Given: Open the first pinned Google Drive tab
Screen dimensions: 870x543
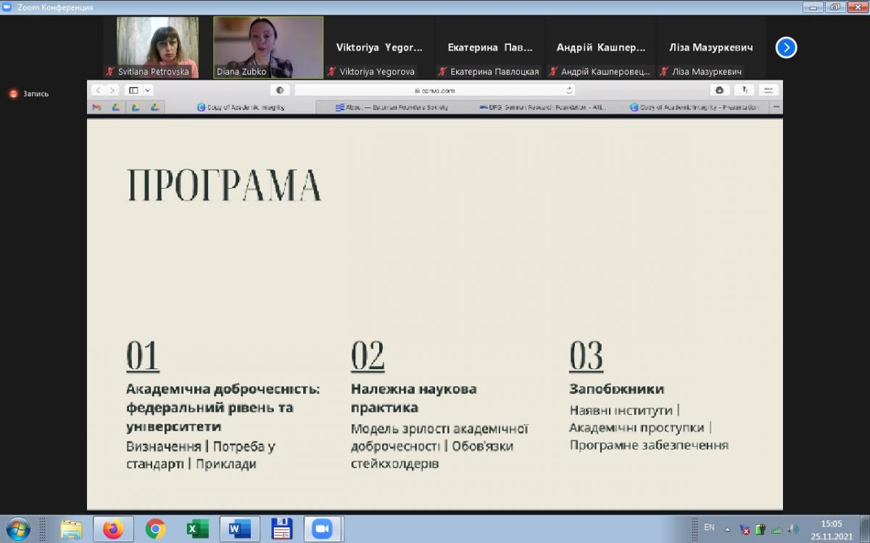Looking at the screenshot, I should point(115,107).
